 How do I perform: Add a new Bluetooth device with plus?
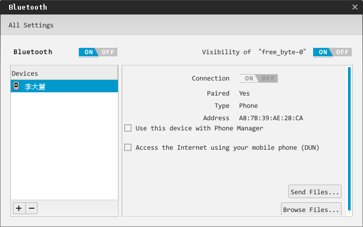19,208
